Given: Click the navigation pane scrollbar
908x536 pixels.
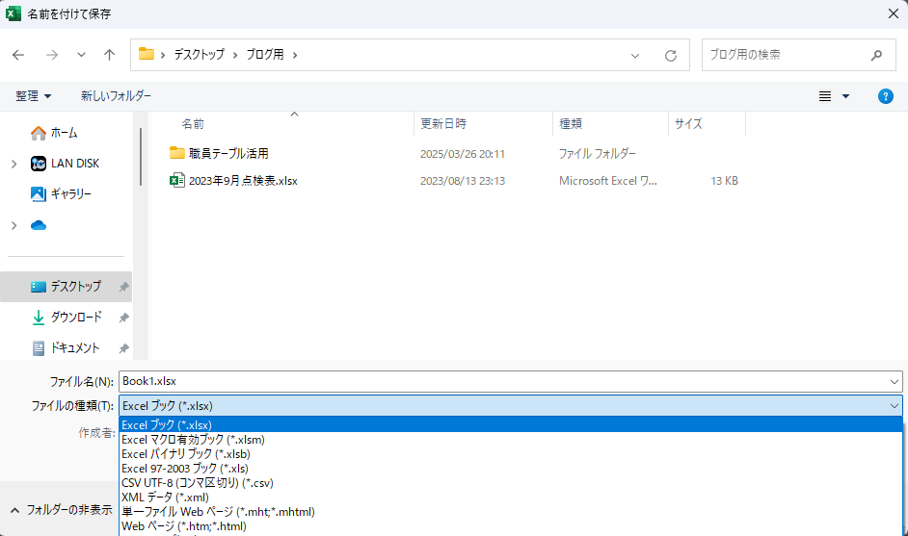Looking at the screenshot, I should pos(141,157).
